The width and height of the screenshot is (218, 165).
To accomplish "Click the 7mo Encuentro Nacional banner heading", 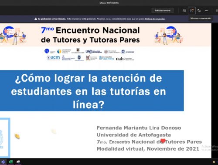I will (x=90, y=35).
